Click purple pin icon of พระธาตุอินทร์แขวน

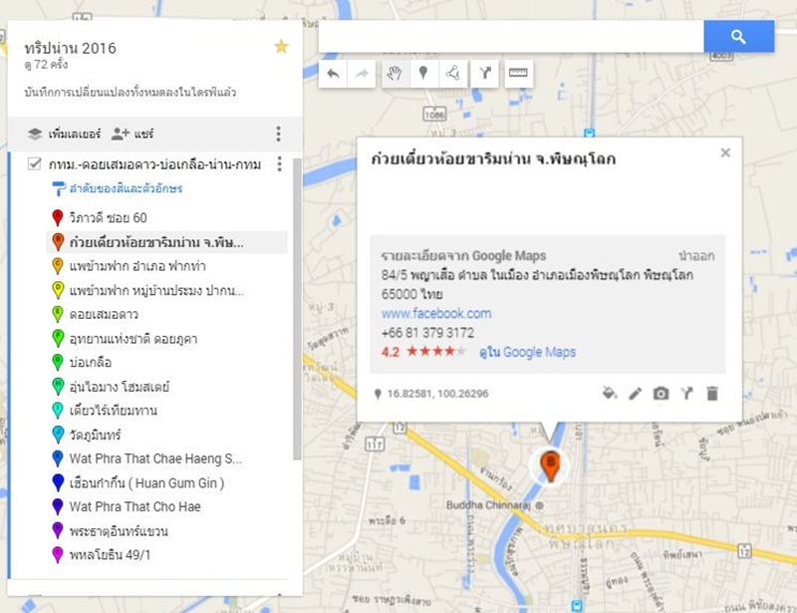(58, 531)
